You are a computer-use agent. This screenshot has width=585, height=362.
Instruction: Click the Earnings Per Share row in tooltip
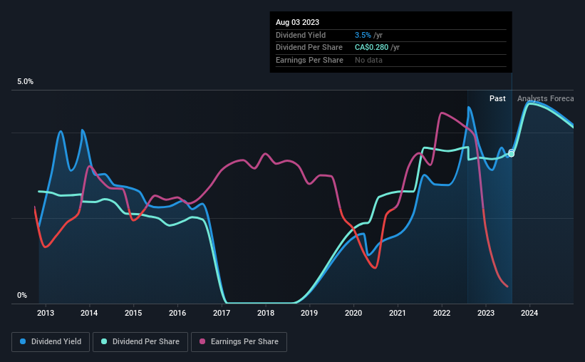click(x=390, y=60)
